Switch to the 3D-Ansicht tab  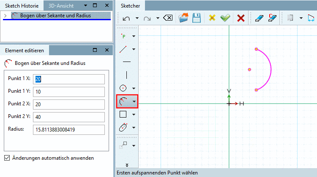pos(61,6)
